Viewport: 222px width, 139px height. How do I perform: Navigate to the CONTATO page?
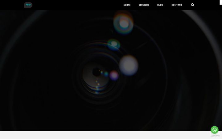click(x=177, y=5)
